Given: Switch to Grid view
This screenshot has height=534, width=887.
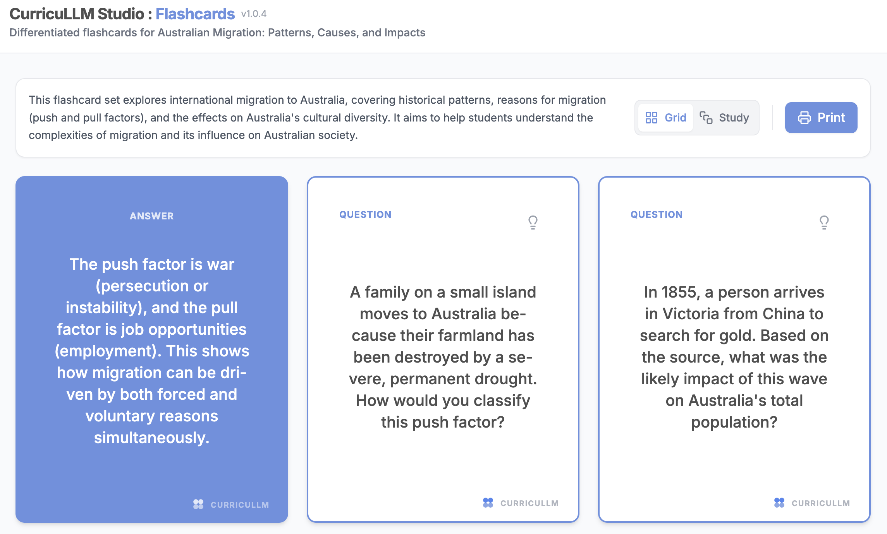Looking at the screenshot, I should pos(666,118).
